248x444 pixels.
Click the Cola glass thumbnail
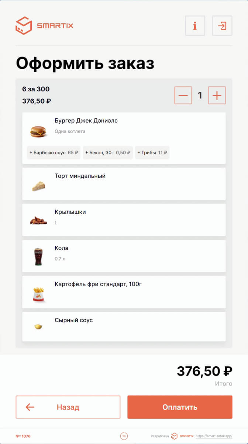click(x=38, y=256)
